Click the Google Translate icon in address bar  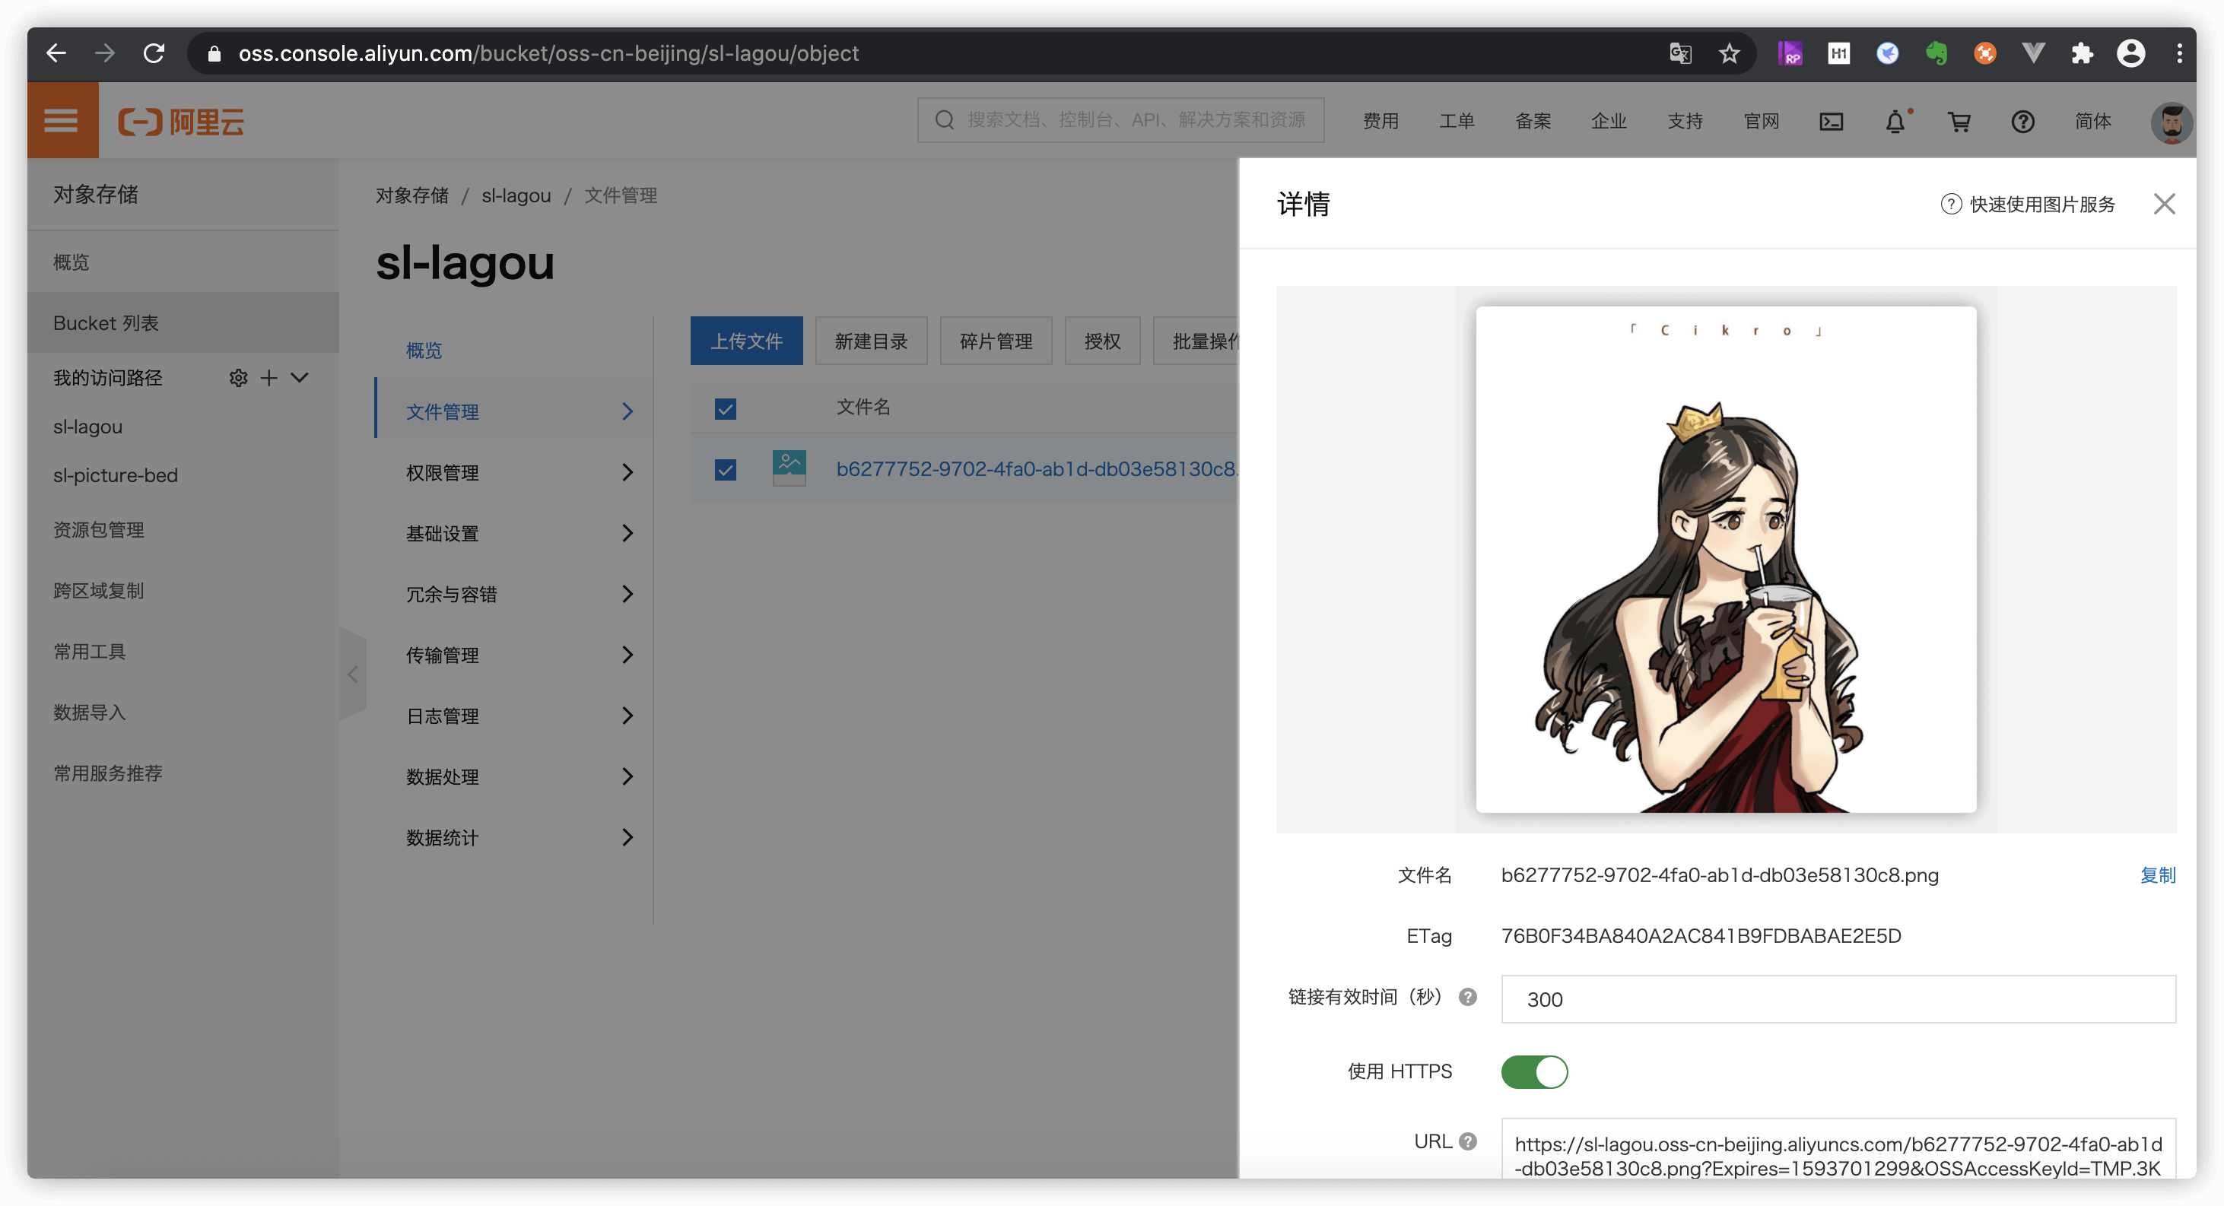[x=1679, y=52]
